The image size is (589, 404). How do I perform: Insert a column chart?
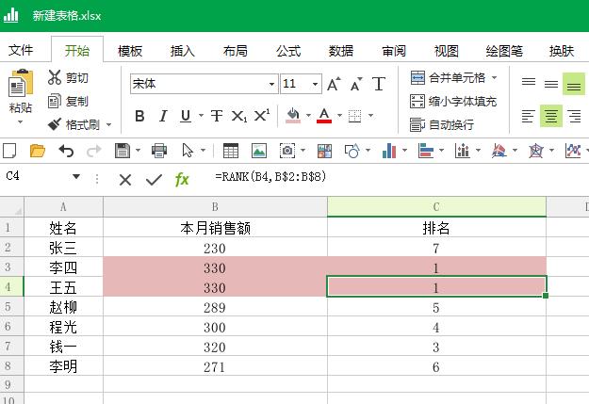click(389, 151)
